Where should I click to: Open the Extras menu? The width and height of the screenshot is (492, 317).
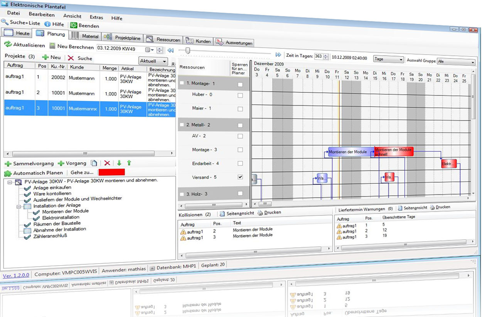96,17
